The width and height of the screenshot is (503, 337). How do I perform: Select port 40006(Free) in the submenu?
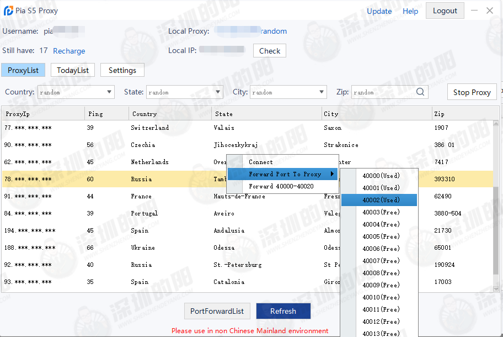(x=379, y=249)
